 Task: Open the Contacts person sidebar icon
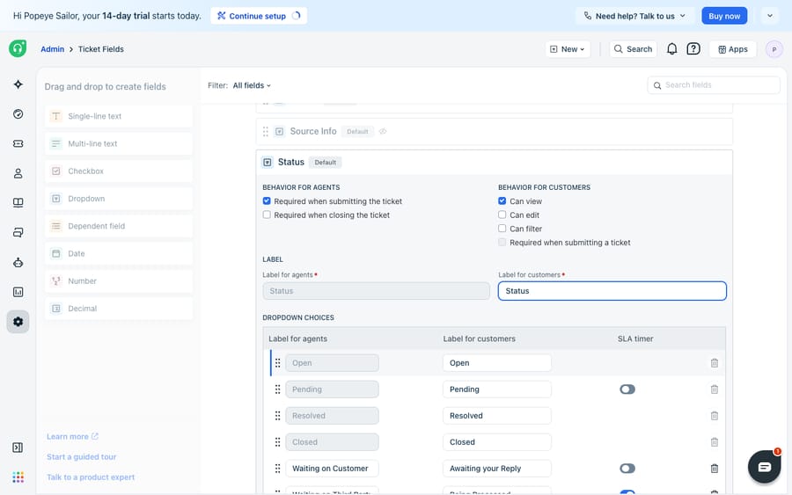click(x=18, y=173)
